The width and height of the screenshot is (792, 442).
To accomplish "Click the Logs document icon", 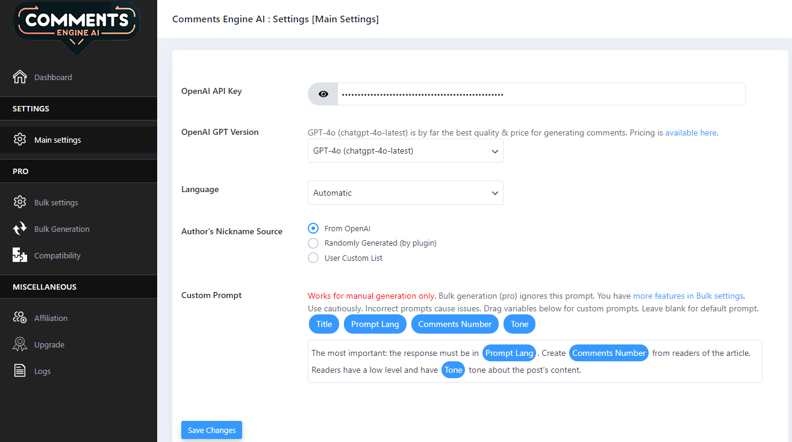I will click(20, 371).
